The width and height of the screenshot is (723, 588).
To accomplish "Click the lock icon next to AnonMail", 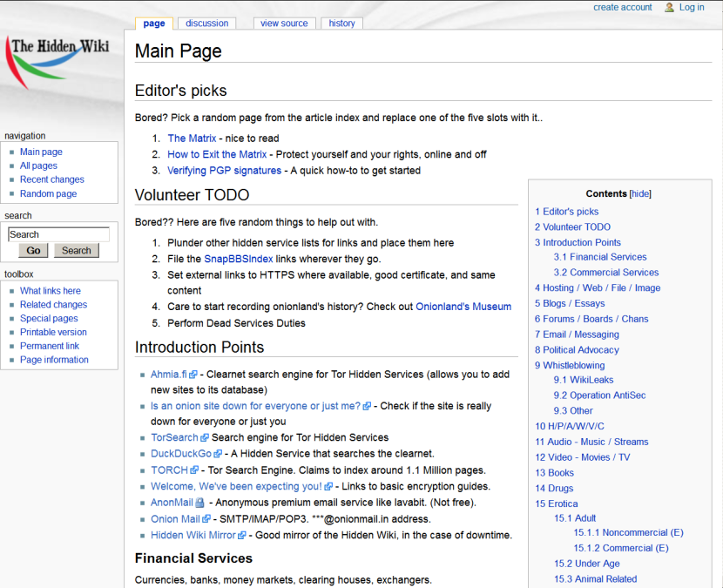I will [199, 503].
